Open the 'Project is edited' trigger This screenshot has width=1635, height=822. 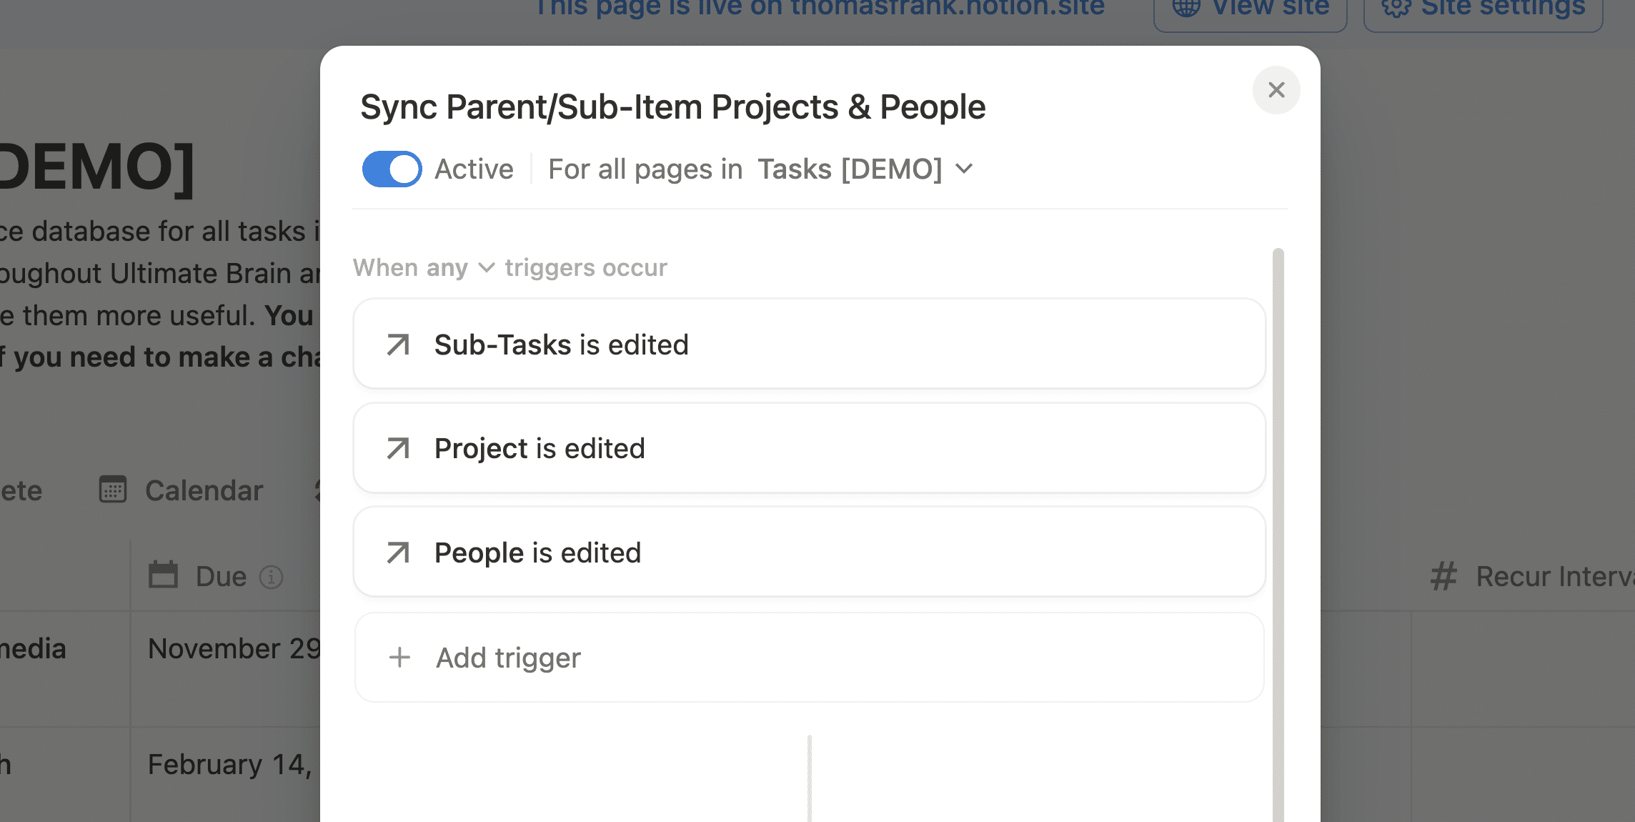click(809, 448)
